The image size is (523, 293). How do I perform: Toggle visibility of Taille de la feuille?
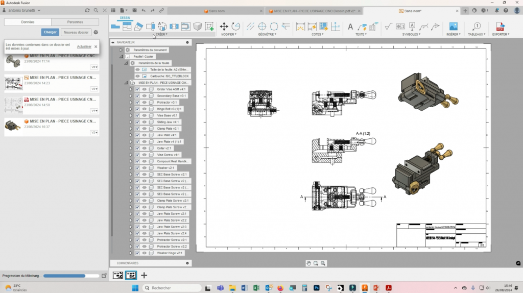coord(137,69)
